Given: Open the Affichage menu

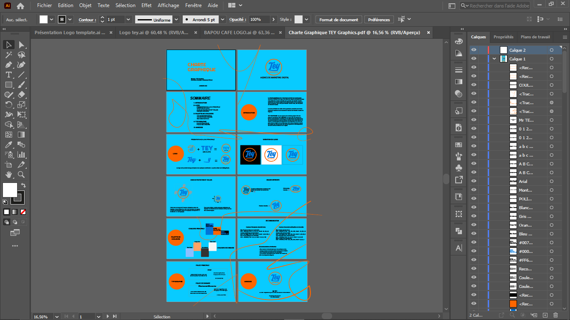Looking at the screenshot, I should 168,5.
